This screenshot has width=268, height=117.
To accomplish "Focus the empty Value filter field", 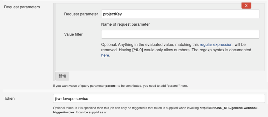I will tap(180, 34).
